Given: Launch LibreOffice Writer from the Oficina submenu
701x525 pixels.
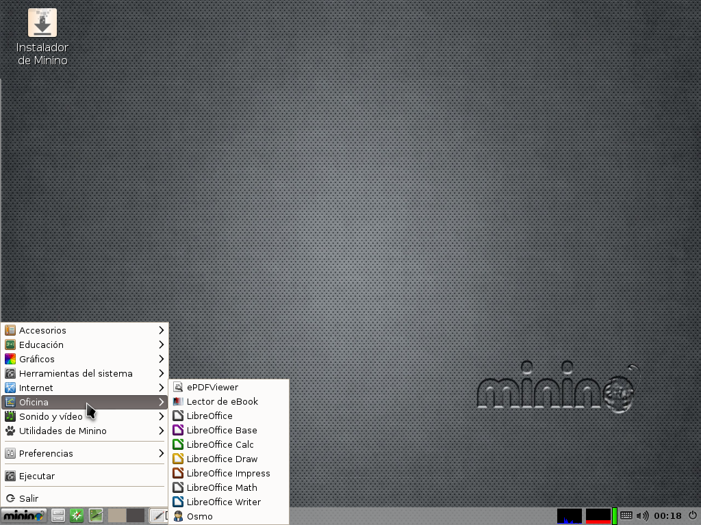Looking at the screenshot, I should pyautogui.click(x=223, y=502).
